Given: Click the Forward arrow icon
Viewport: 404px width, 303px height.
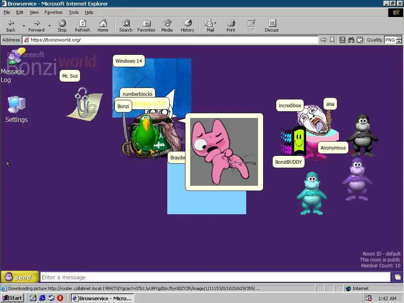Looking at the screenshot, I should (x=37, y=23).
